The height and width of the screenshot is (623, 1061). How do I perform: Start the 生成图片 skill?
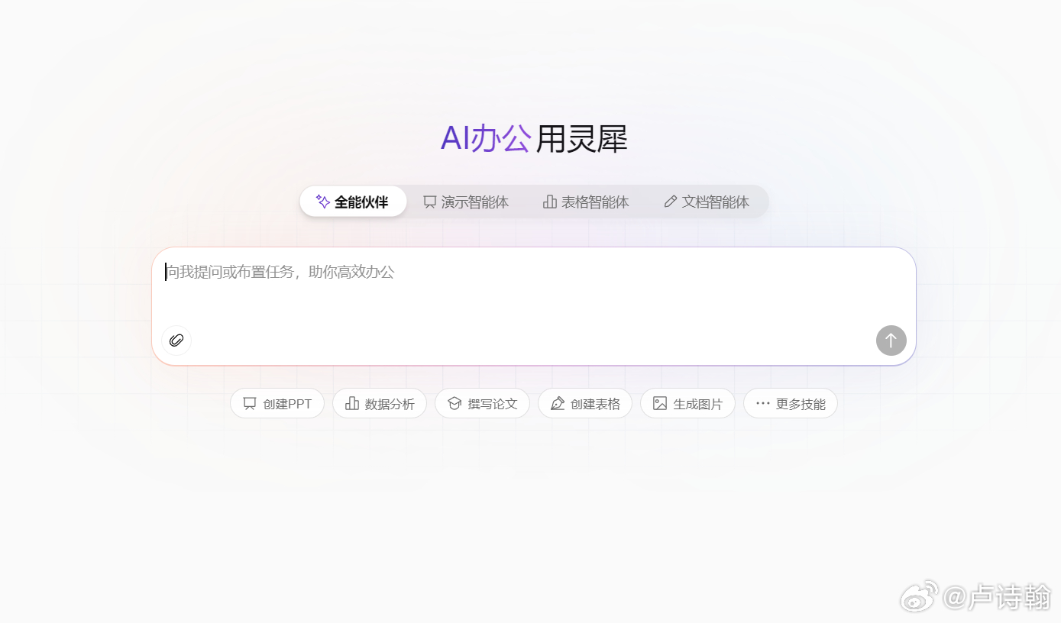pyautogui.click(x=687, y=404)
